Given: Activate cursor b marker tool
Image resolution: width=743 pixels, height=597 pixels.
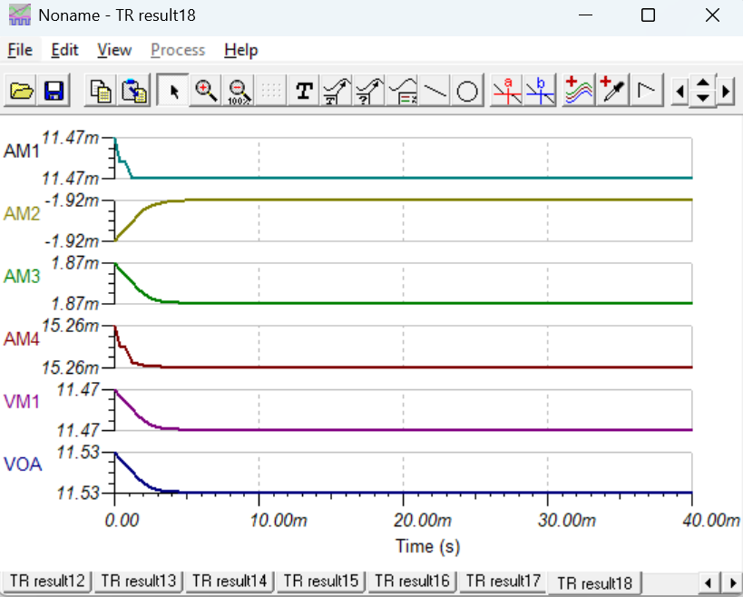Looking at the screenshot, I should tap(540, 90).
